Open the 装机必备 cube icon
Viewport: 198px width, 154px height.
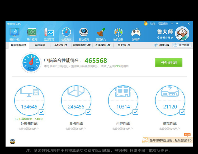[118, 34]
